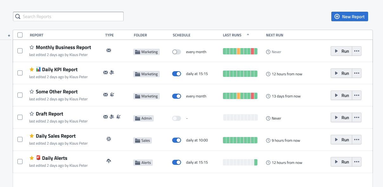
Task: Open the Admin folder tag on Draft Report
Action: [x=143, y=118]
